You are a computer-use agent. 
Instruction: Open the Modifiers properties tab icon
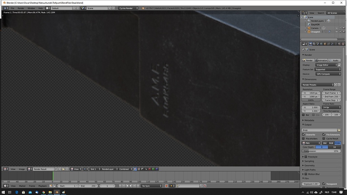[x=332, y=44]
